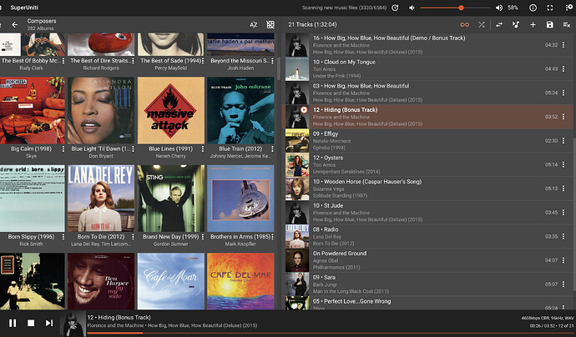Select John Coltrane Blue Train album cover
The width and height of the screenshot is (576, 337).
pyautogui.click(x=240, y=110)
